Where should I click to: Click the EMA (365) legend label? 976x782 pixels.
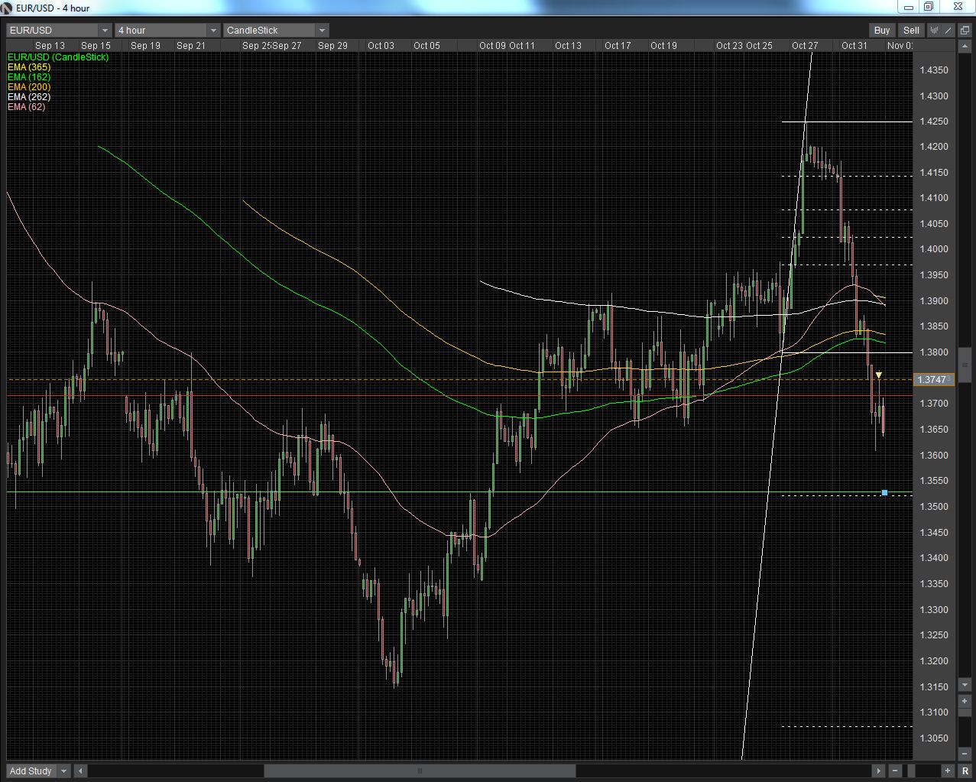[x=29, y=67]
